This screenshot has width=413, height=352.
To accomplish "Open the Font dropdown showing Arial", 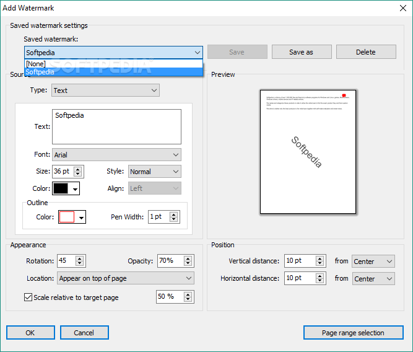I will 116,155.
